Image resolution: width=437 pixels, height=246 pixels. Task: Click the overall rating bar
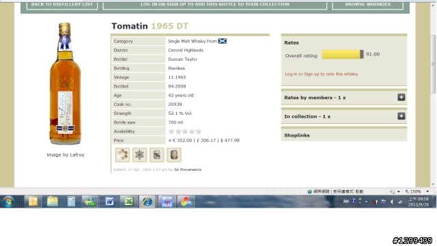343,55
